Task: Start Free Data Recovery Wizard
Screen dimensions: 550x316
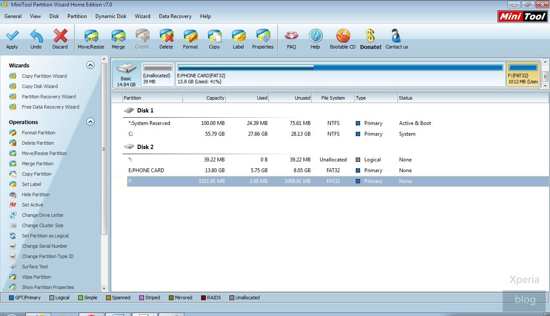Action: pyautogui.click(x=50, y=107)
